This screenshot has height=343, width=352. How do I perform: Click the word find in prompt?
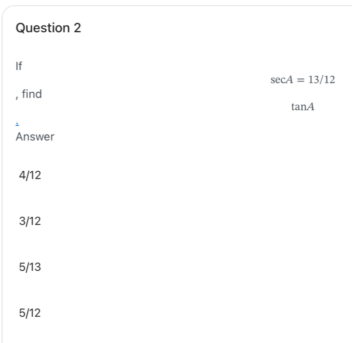[32, 94]
